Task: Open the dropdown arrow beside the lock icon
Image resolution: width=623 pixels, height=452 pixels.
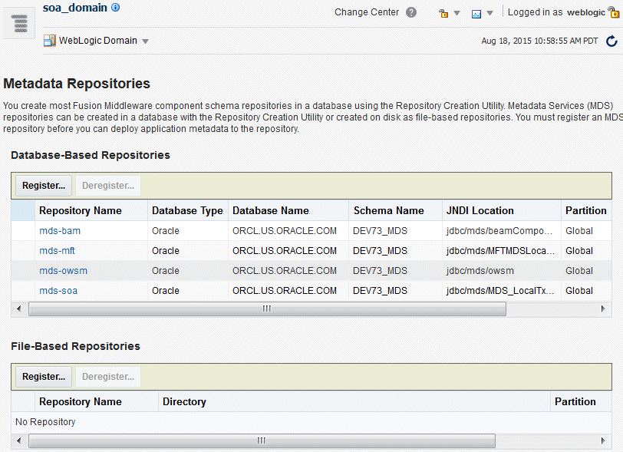Action: [x=457, y=13]
